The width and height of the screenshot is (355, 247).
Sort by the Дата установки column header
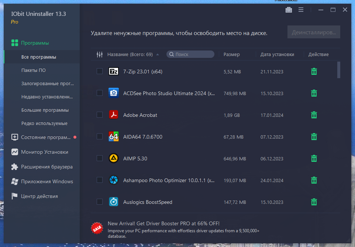pos(277,55)
